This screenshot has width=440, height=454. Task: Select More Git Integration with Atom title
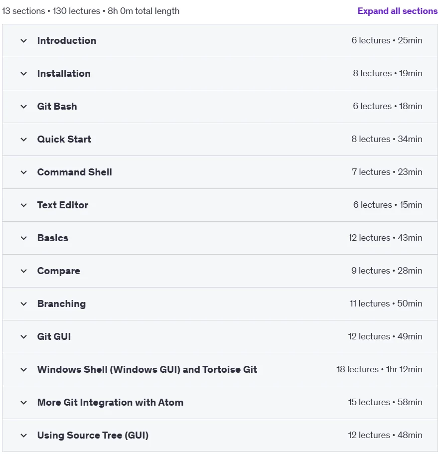(110, 403)
